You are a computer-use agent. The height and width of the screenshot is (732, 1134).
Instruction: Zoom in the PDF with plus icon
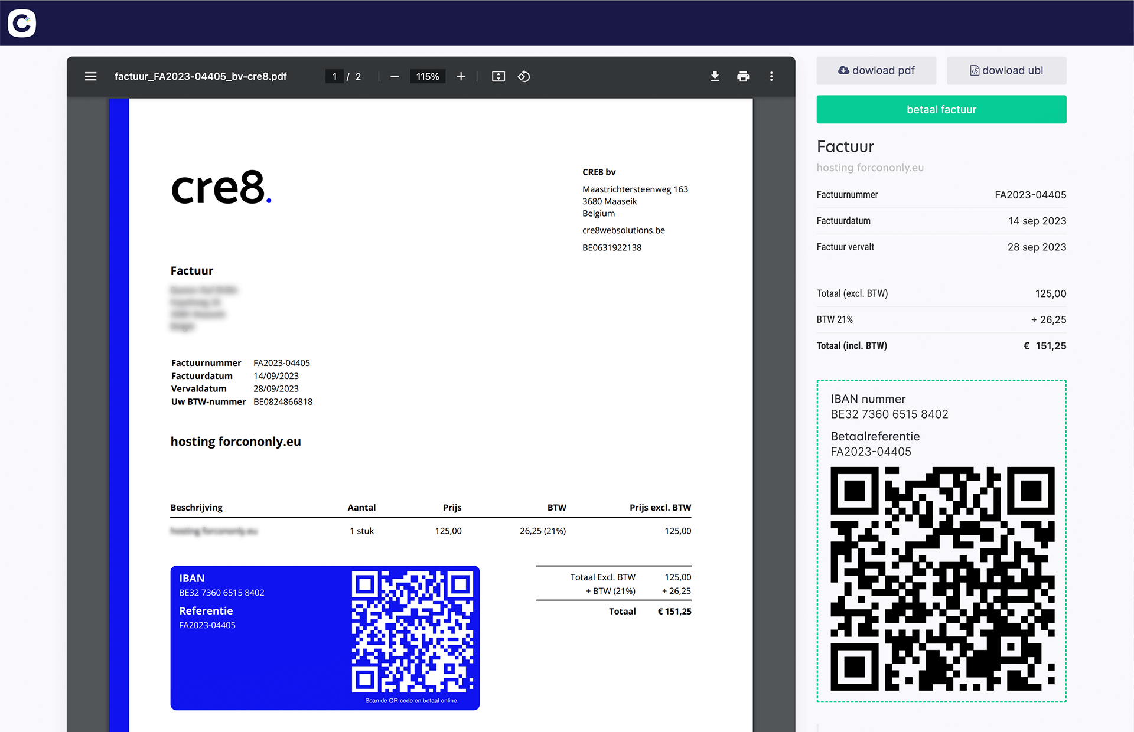click(x=461, y=76)
